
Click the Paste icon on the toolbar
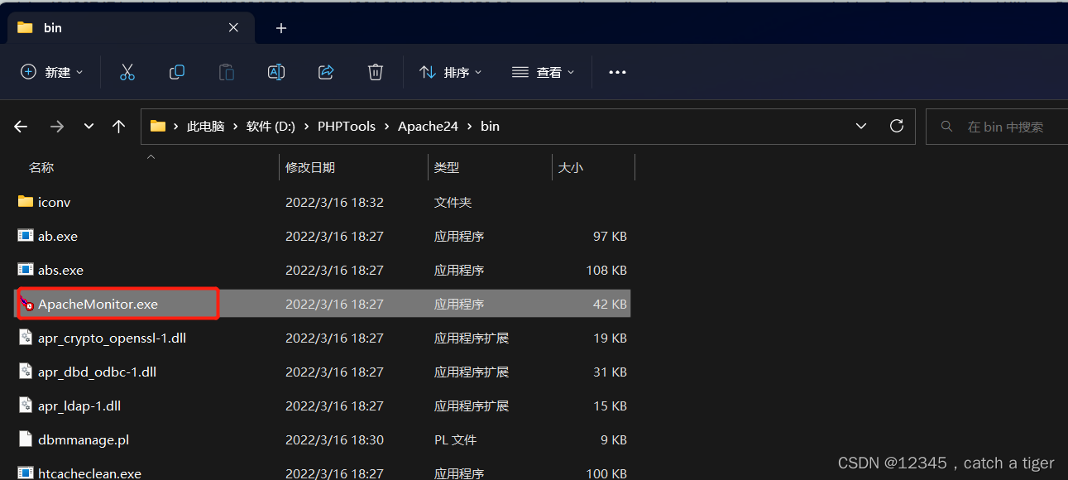point(226,72)
